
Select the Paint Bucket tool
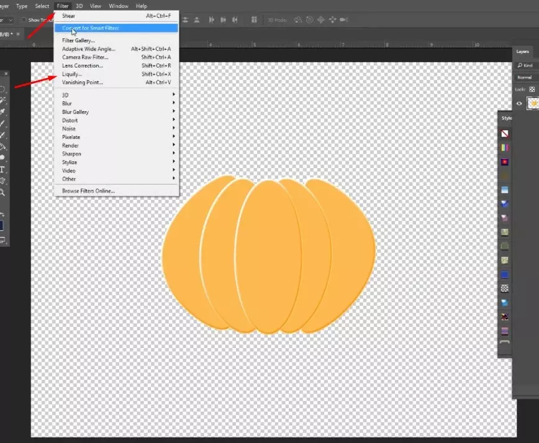click(x=2, y=146)
